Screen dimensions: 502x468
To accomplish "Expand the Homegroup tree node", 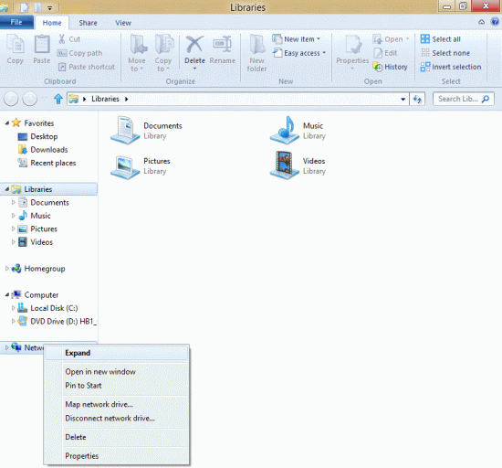I will pos(6,269).
